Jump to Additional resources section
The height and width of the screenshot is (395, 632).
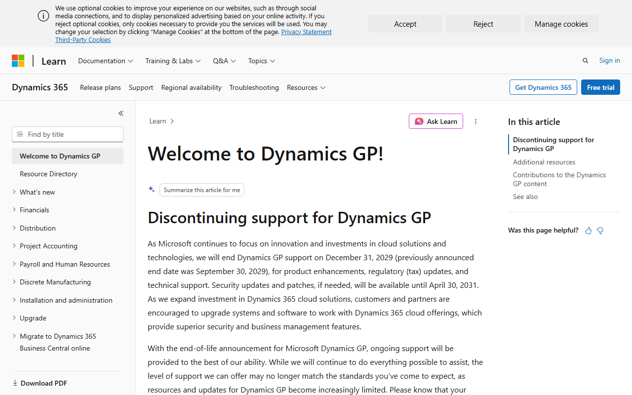click(x=544, y=162)
